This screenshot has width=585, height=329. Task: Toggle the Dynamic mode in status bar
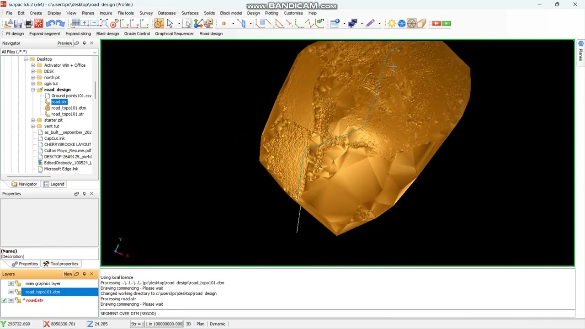[x=218, y=324]
